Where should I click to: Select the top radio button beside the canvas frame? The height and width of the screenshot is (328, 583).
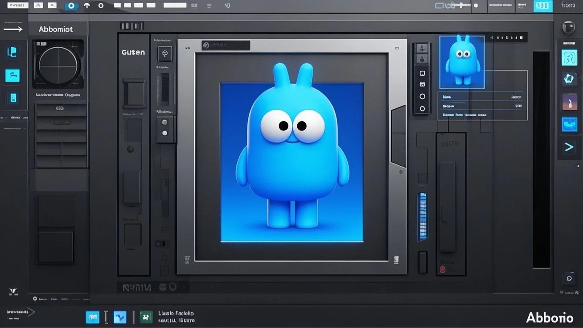[422, 96]
